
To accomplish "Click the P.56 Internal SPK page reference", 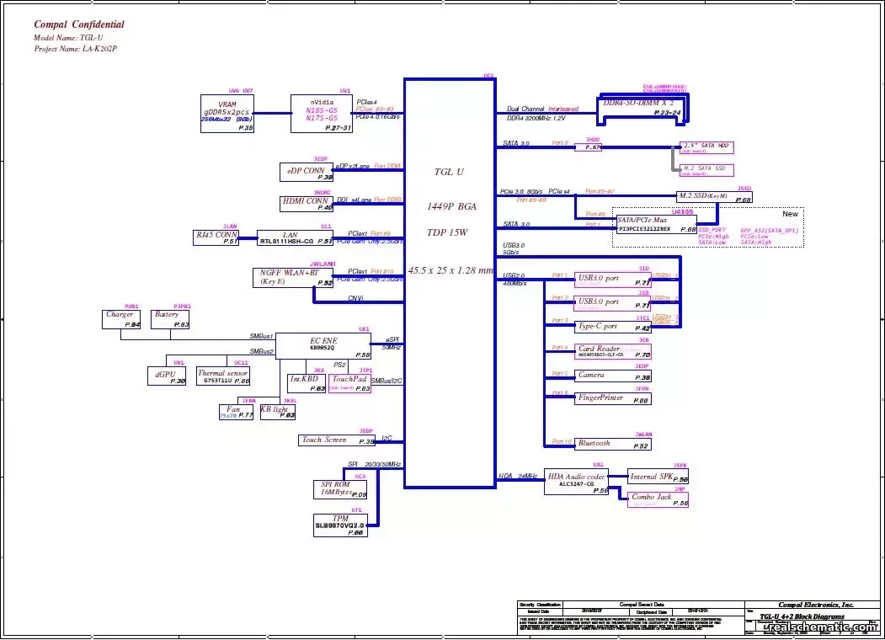I will (x=680, y=481).
